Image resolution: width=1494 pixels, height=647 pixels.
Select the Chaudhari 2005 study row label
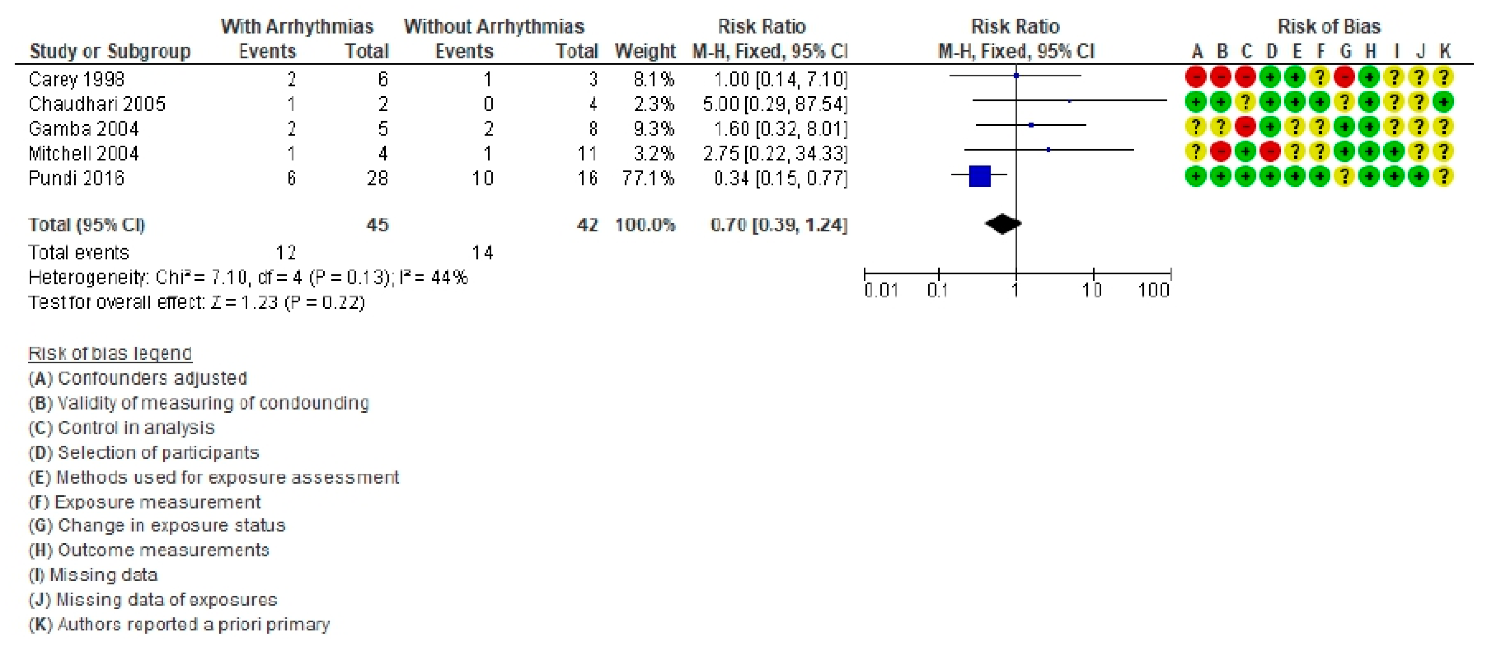click(x=97, y=104)
